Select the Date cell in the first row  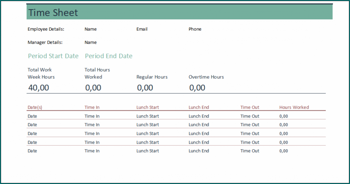tap(32, 116)
